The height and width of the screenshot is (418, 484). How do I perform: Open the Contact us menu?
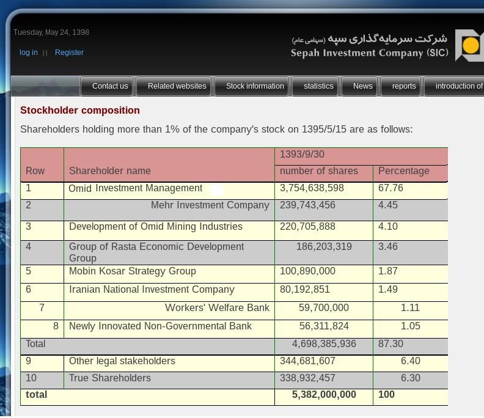pyautogui.click(x=107, y=86)
